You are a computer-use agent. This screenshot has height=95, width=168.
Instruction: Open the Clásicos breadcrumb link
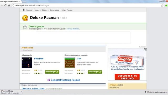pos(45,10)
